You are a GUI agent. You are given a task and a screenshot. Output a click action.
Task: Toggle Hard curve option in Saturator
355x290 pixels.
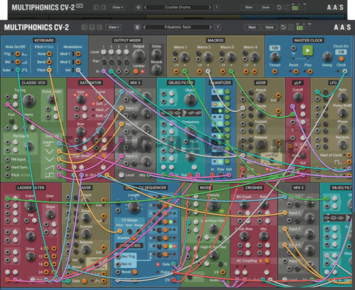(x=93, y=109)
